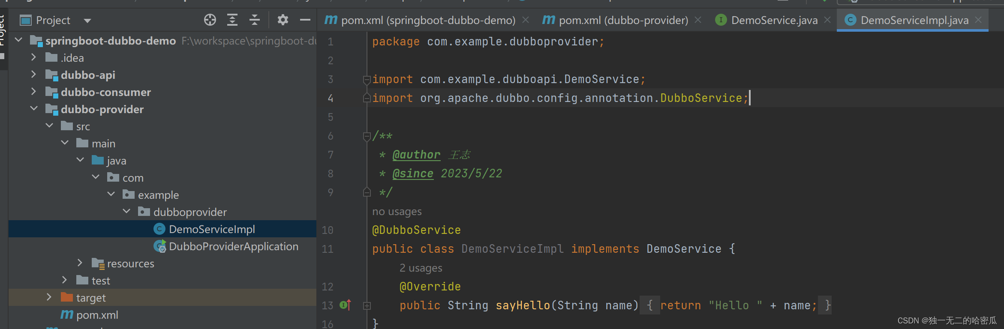Viewport: 1004px width, 329px height.
Task: Click the dubbo-provider module folder icon
Action: [x=52, y=109]
